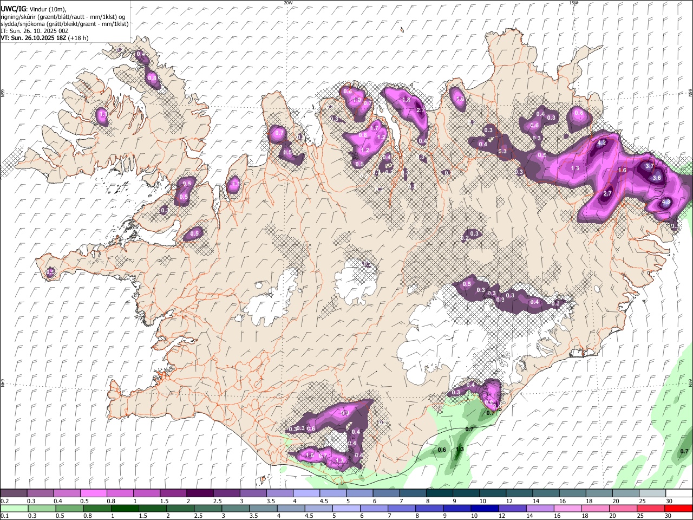Click the '3.7' precipitation value on the map
The height and width of the screenshot is (520, 693).
point(650,166)
